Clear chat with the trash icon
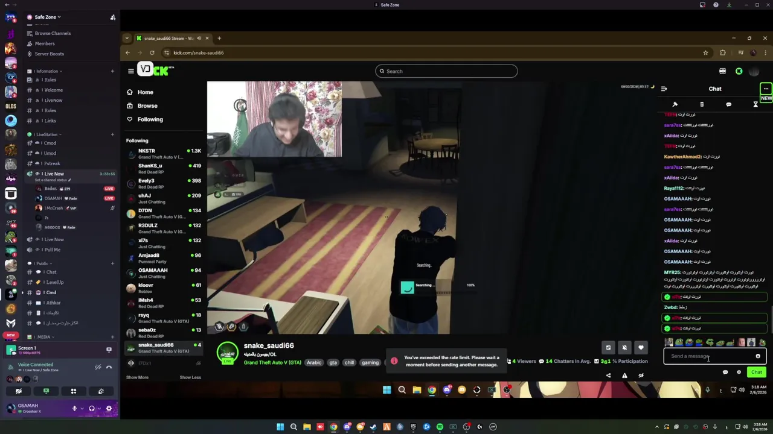Image resolution: width=773 pixels, height=434 pixels. click(702, 104)
